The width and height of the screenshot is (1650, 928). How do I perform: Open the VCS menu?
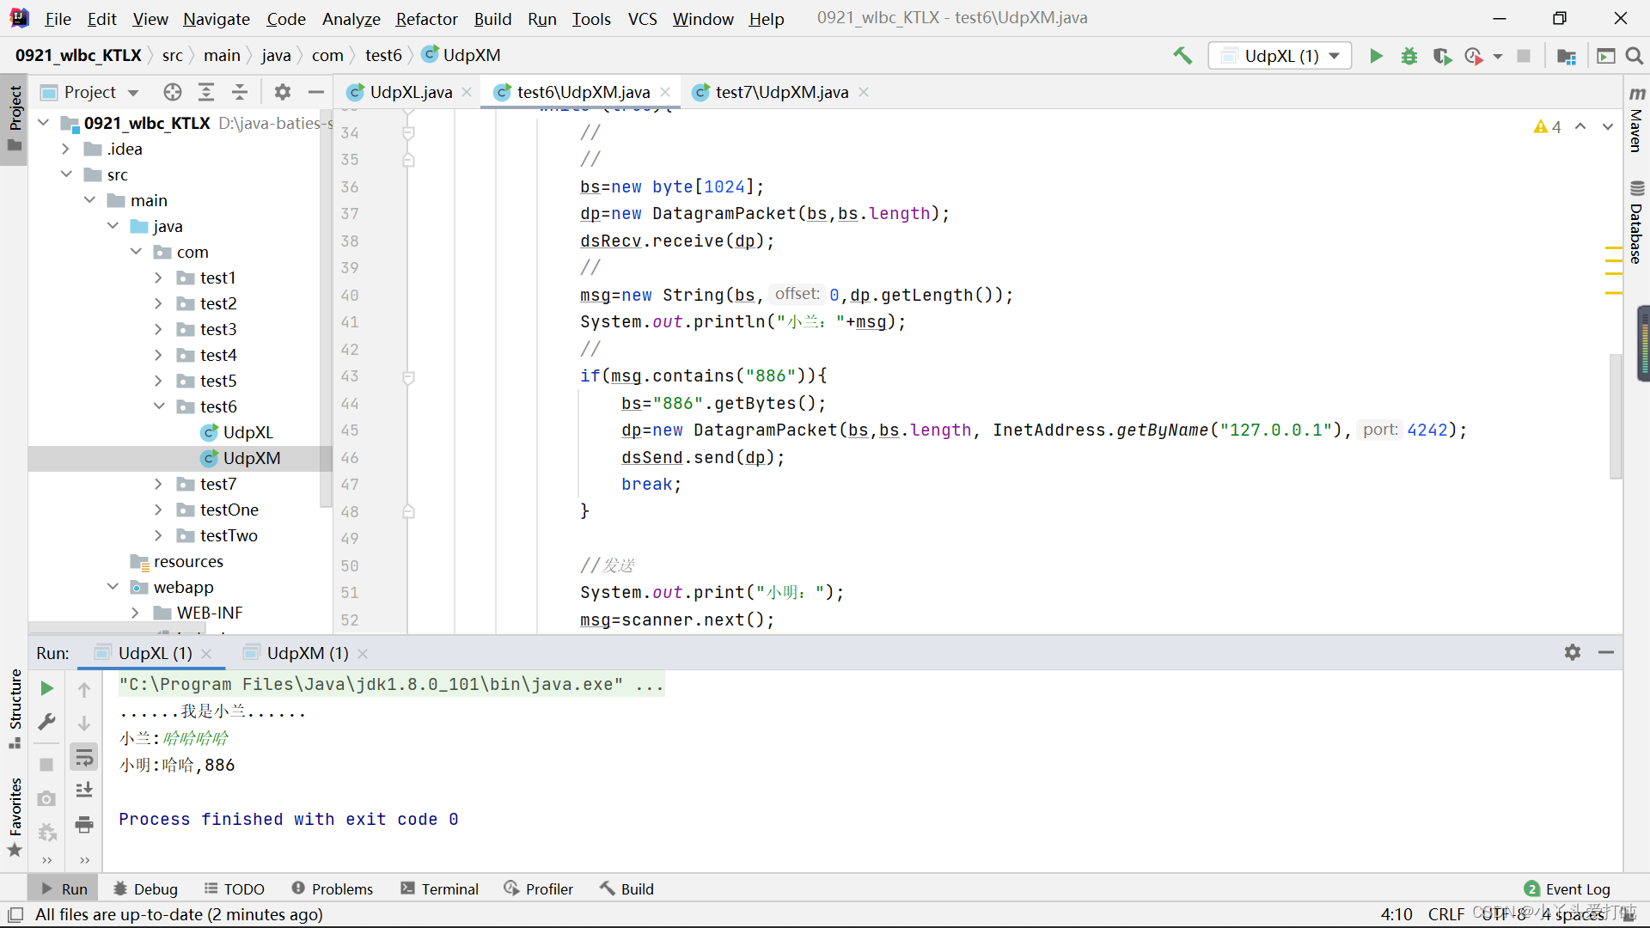pos(642,19)
